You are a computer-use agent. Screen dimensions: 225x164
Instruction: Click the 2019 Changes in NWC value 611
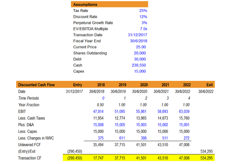[x=122, y=138]
